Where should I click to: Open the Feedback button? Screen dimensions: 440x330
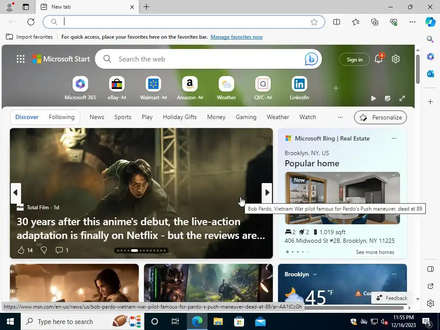coord(391,298)
